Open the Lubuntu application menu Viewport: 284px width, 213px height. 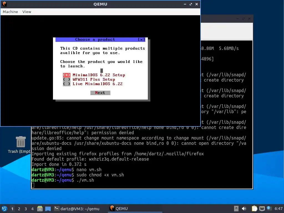4,209
